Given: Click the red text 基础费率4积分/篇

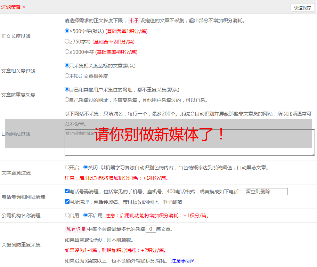Looking at the screenshot, I should coord(116,52).
